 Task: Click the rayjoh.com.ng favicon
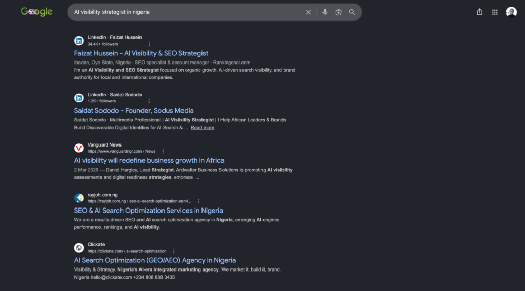tap(78, 198)
